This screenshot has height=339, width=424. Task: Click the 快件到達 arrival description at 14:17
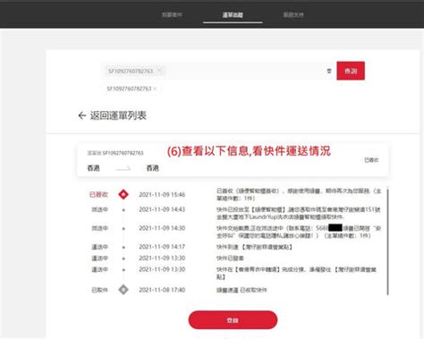(x=254, y=247)
